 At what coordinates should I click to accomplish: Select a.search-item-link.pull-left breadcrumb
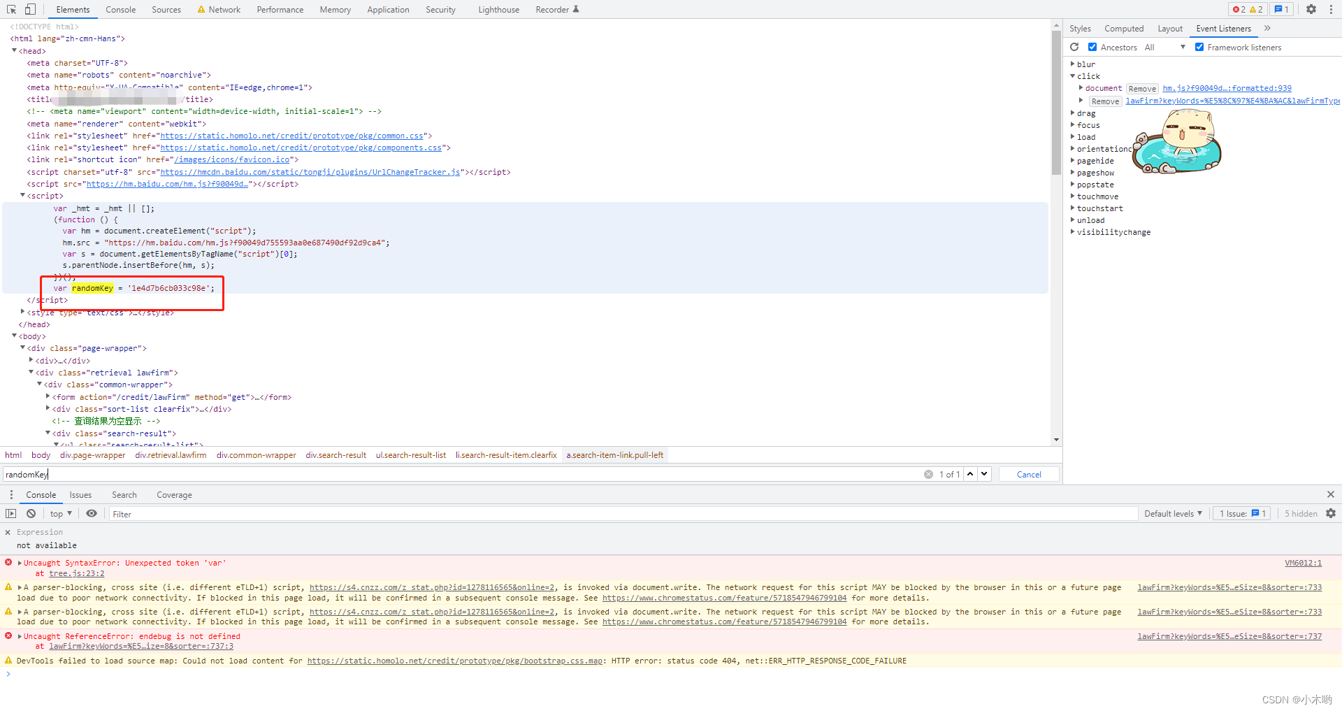tap(615, 455)
